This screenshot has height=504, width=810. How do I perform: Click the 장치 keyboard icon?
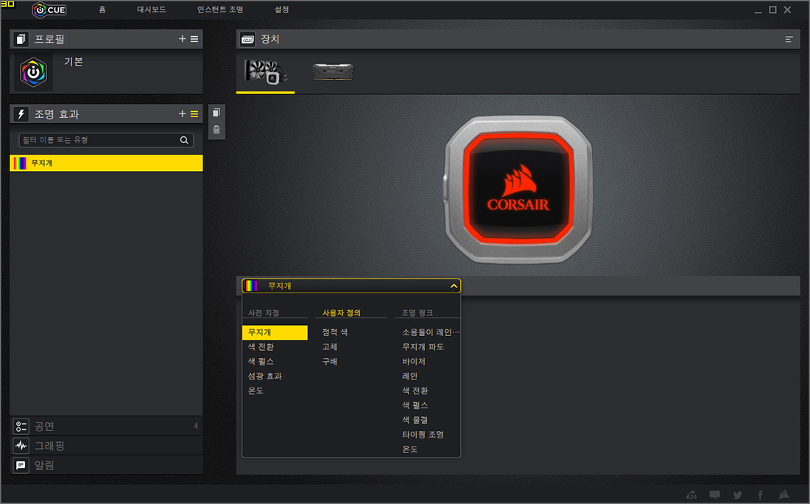coord(247,39)
